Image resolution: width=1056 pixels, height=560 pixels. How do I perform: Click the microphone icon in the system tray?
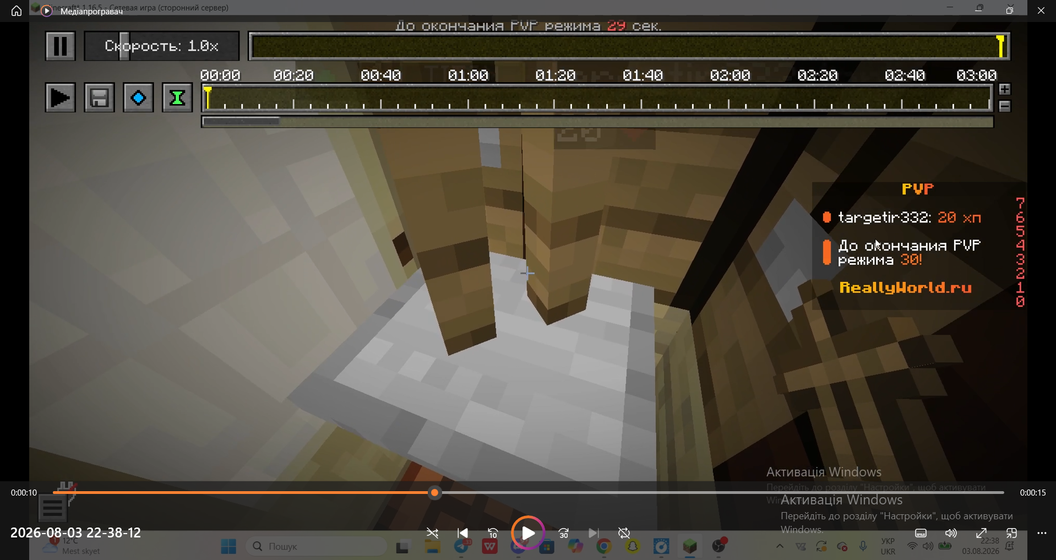[x=863, y=546]
